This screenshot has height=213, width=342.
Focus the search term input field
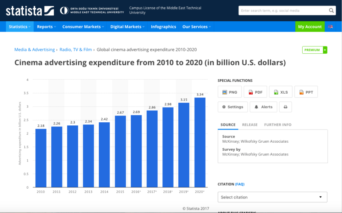tap(282, 10)
